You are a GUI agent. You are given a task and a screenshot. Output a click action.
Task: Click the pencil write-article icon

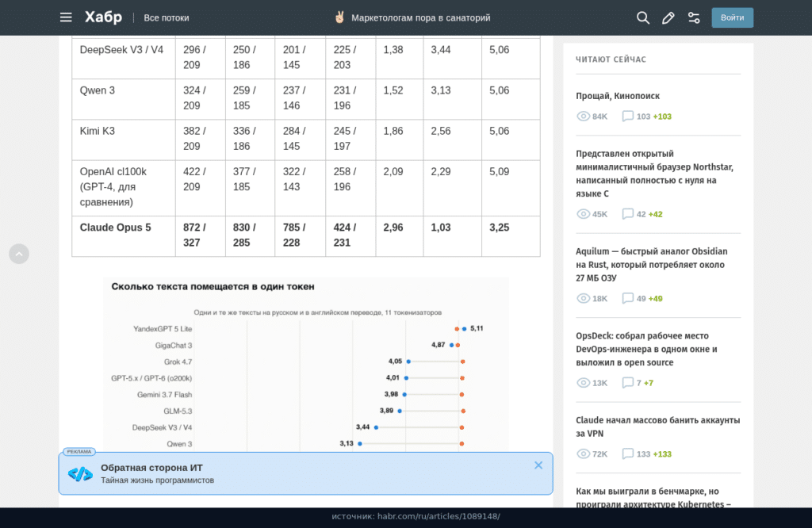pos(668,17)
